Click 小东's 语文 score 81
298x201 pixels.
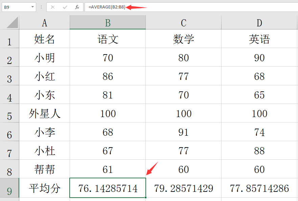[108, 94]
